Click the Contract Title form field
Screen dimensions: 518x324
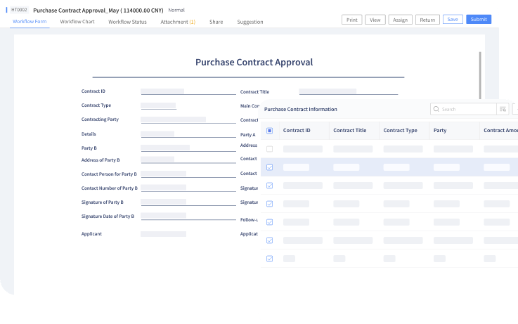pos(349,91)
